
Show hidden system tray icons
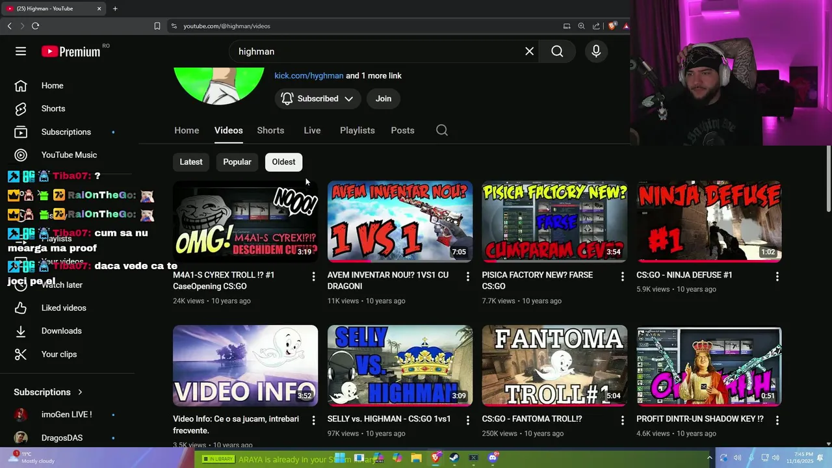(x=709, y=458)
